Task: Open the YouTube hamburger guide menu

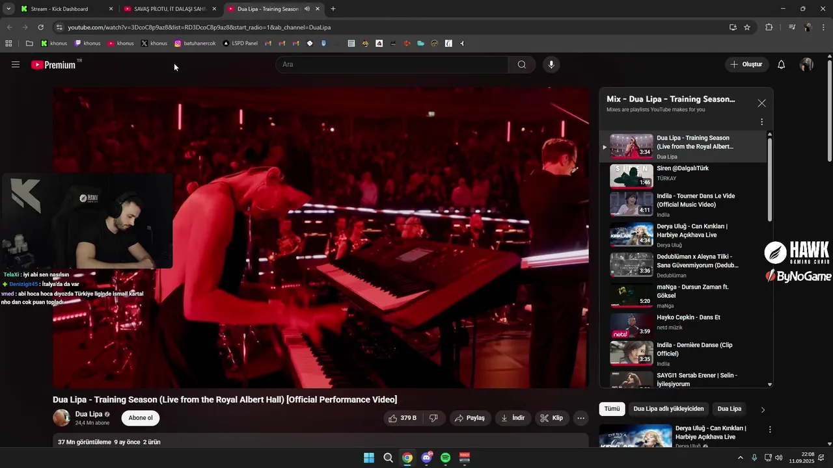Action: pyautogui.click(x=16, y=64)
